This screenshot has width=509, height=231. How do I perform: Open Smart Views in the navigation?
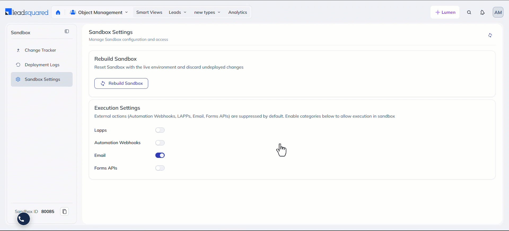click(149, 12)
